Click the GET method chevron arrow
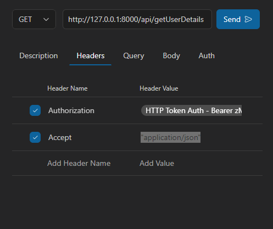Viewport: 273px width, 229px height. (x=46, y=19)
